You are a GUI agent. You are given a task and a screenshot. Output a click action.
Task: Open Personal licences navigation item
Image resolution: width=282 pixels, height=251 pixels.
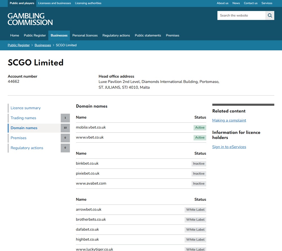click(85, 36)
